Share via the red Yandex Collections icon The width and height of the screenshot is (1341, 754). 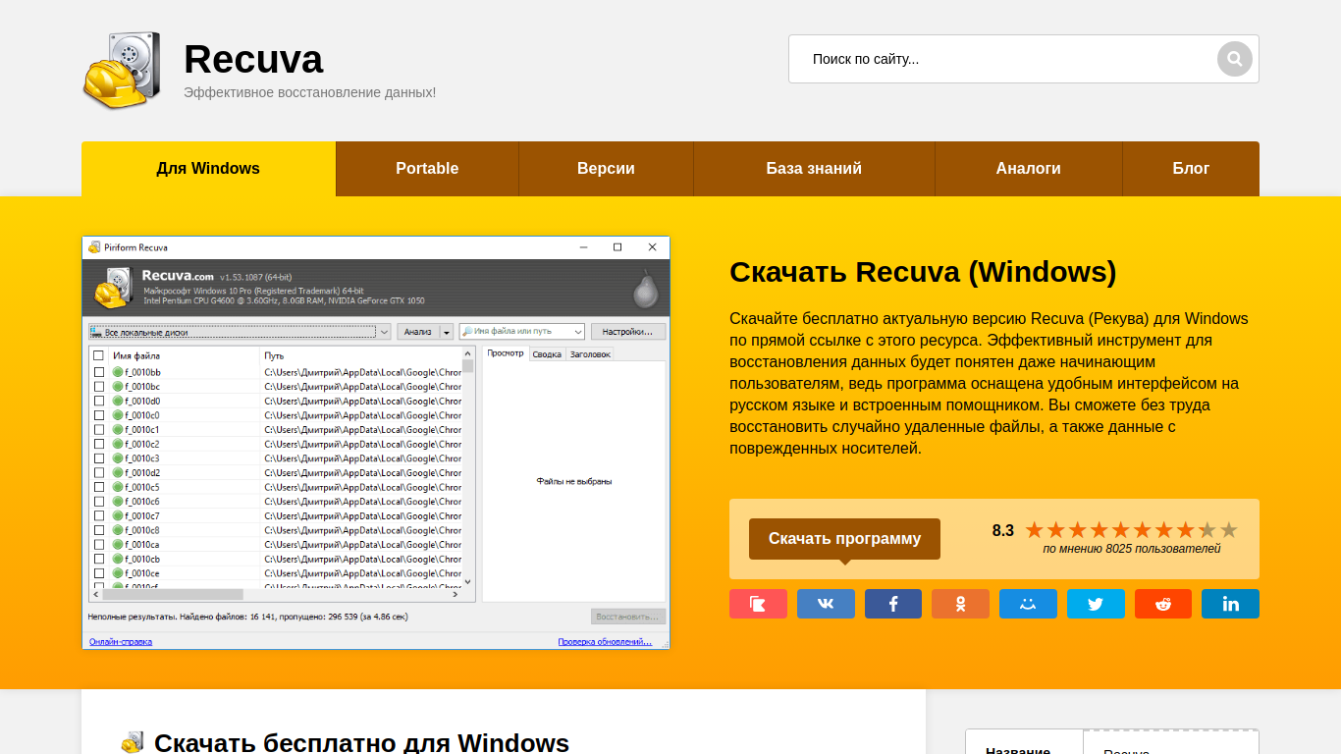tap(758, 604)
